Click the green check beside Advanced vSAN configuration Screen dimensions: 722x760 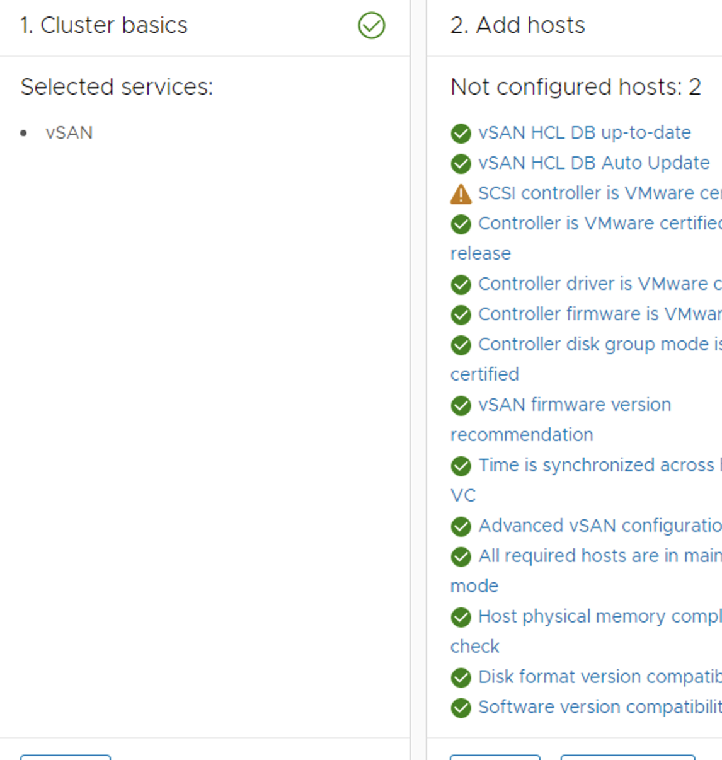[x=461, y=526]
